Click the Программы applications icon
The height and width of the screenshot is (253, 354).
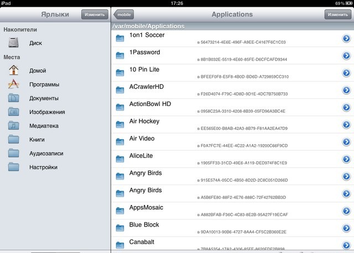tap(13, 84)
